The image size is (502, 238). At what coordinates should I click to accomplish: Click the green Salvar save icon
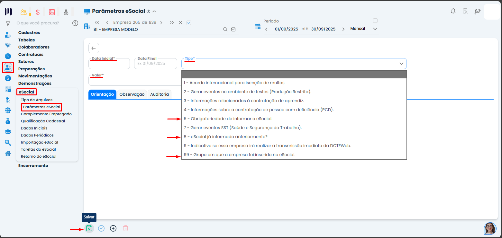[x=89, y=228]
